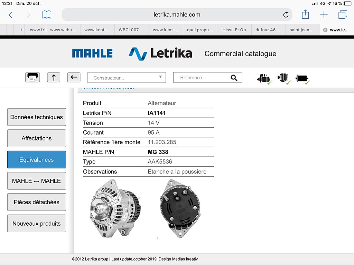354x265 pixels.
Task: Click the reference value 11.203.285
Action: (162, 142)
